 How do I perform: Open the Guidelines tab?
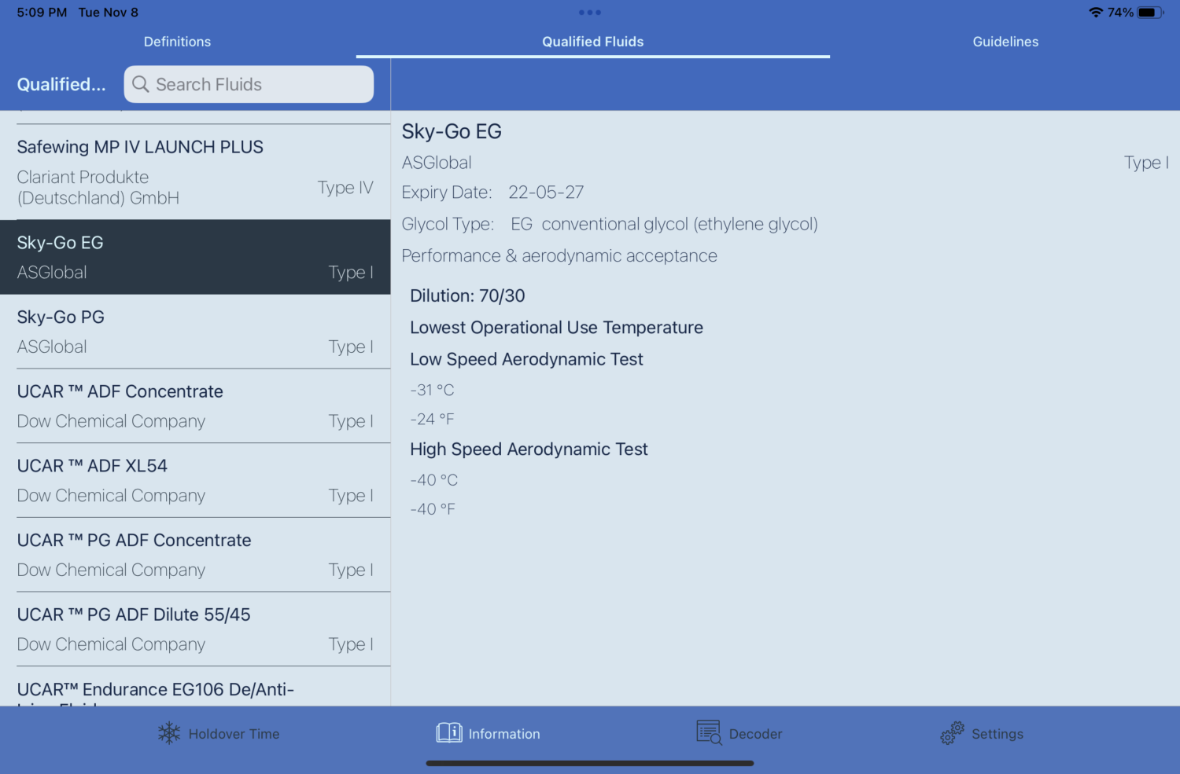[x=1005, y=42]
